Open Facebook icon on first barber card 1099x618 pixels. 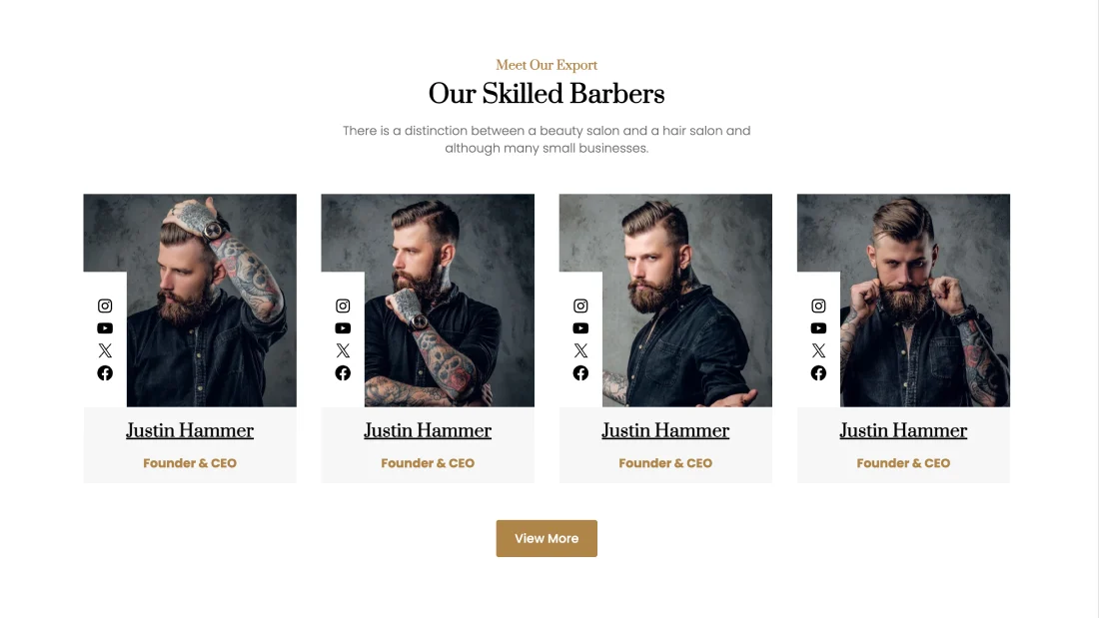point(105,372)
